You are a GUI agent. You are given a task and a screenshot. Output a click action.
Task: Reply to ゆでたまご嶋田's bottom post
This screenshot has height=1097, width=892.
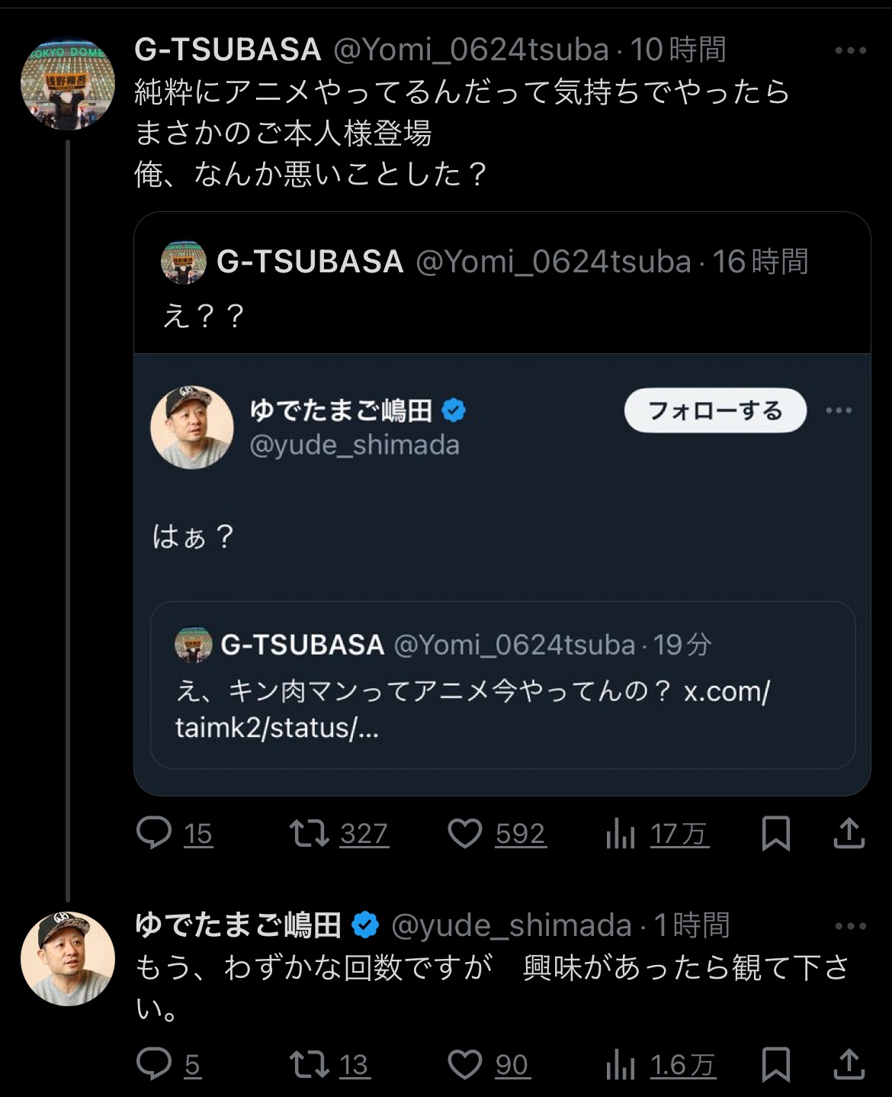coord(154,1064)
